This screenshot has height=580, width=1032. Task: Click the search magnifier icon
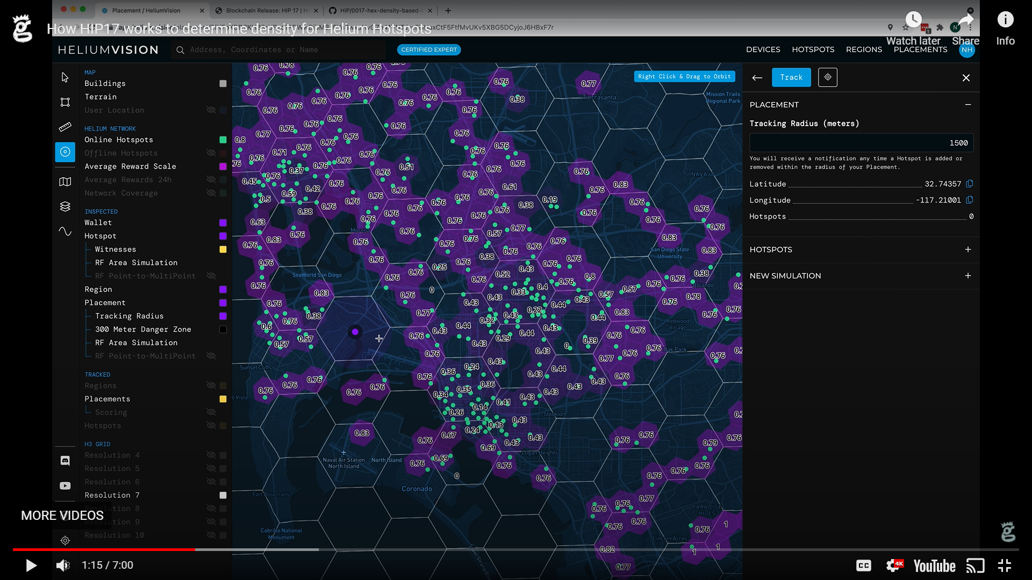pyautogui.click(x=181, y=50)
